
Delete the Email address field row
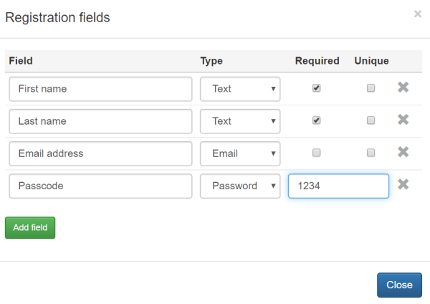[x=403, y=152]
